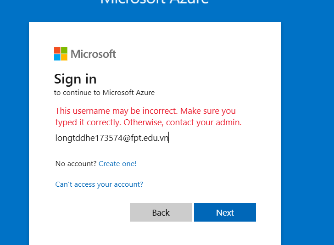The image size is (334, 245).
Task: Place the cursor on 'longtddhe173574' username text
Action: click(x=89, y=138)
